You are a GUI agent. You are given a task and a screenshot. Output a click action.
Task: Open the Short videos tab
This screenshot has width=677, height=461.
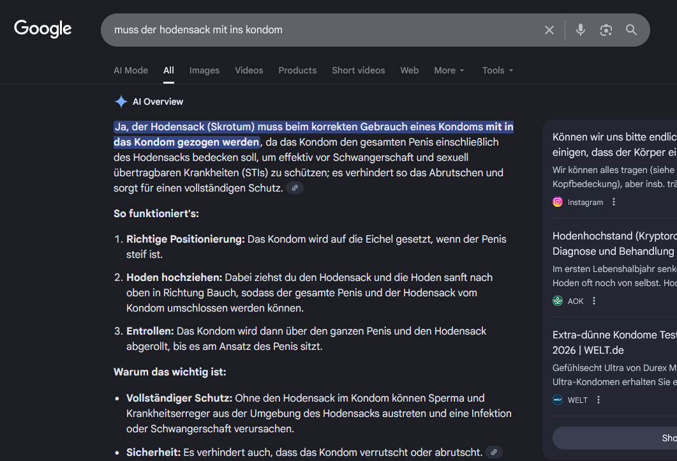358,70
